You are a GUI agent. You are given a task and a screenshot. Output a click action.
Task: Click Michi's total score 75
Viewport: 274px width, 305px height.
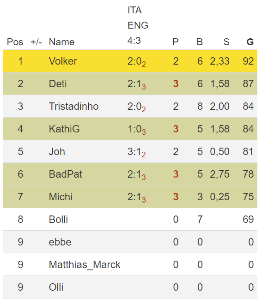click(248, 197)
